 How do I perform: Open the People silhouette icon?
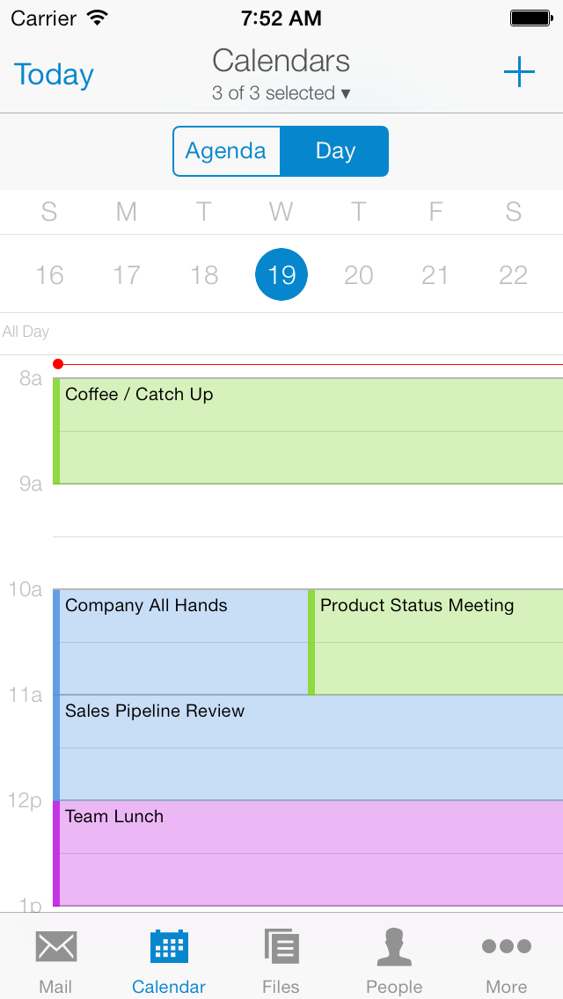(x=394, y=947)
